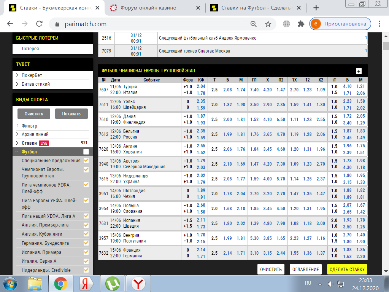The width and height of the screenshot is (389, 292).
Task: Close the 'Форум онлайн казино' tab
Action: 198,8
